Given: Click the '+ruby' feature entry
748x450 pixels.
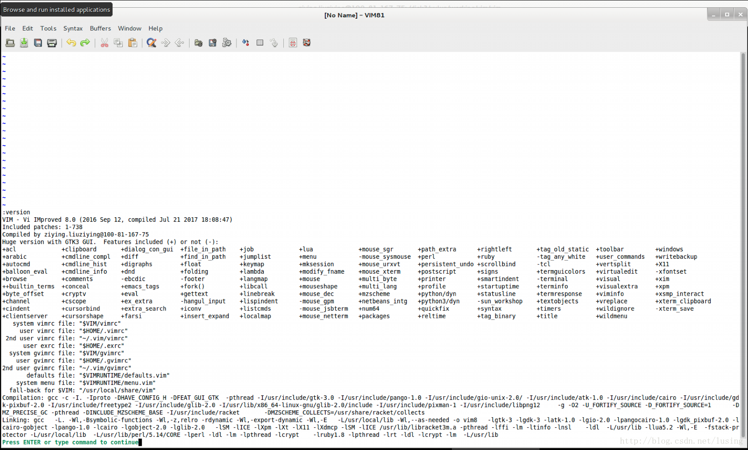Looking at the screenshot, I should pos(486,256).
